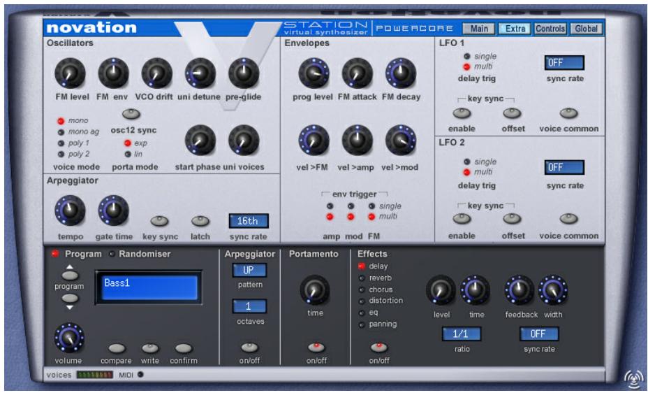Click the vel >amp knob
648x393 pixels.
pyautogui.click(x=358, y=140)
